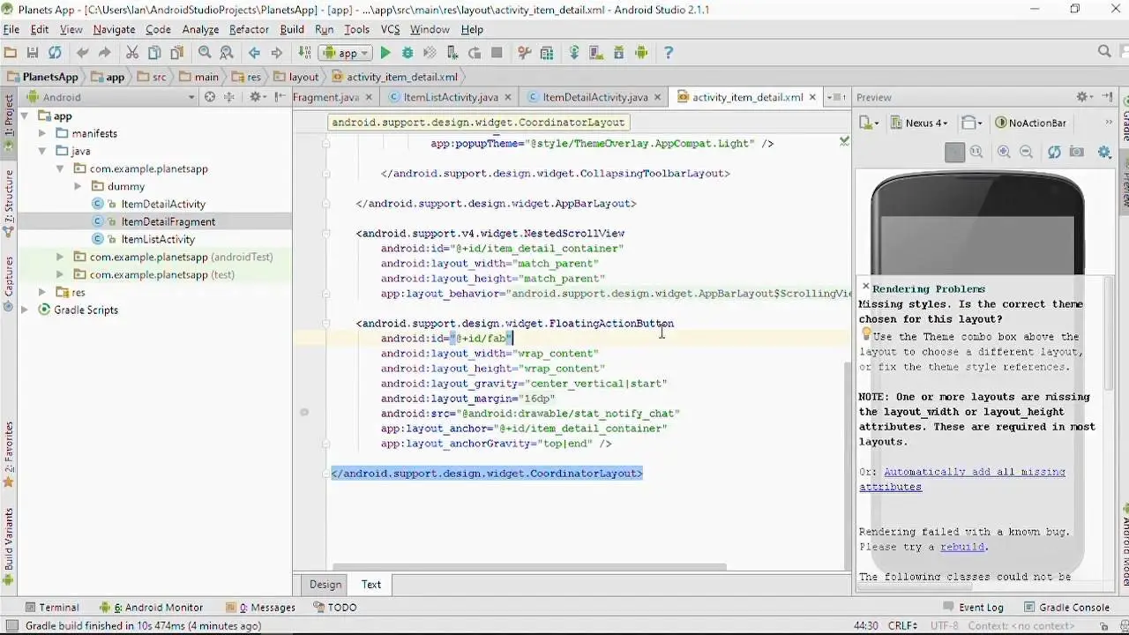The image size is (1129, 635).
Task: Expand the dummy package
Action: 78,186
